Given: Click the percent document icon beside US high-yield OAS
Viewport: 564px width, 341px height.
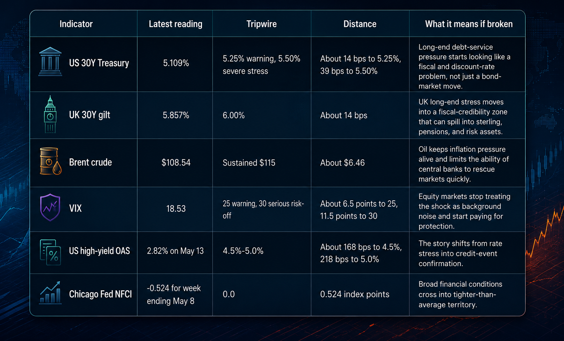Looking at the screenshot, I should point(50,252).
